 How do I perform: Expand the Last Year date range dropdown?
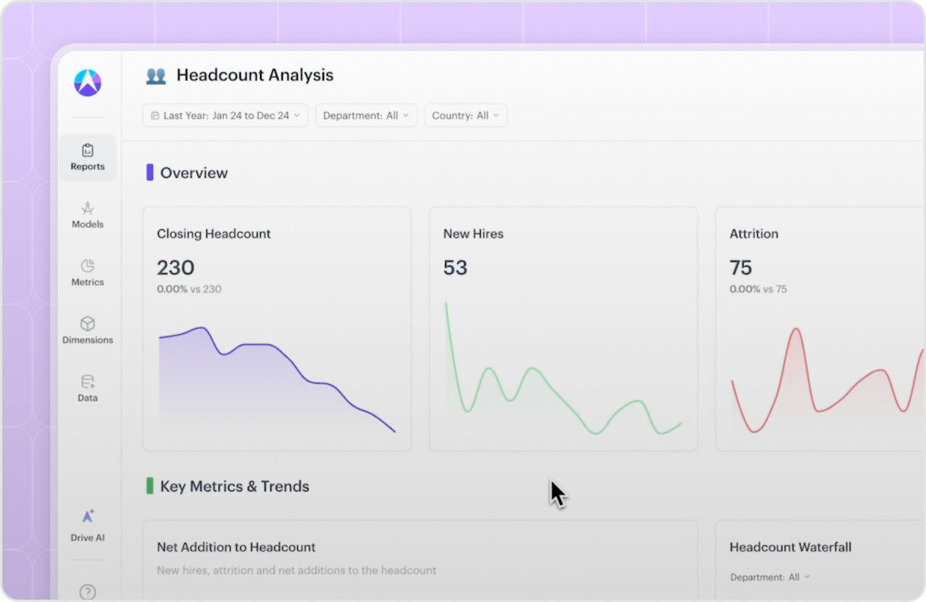pos(225,115)
